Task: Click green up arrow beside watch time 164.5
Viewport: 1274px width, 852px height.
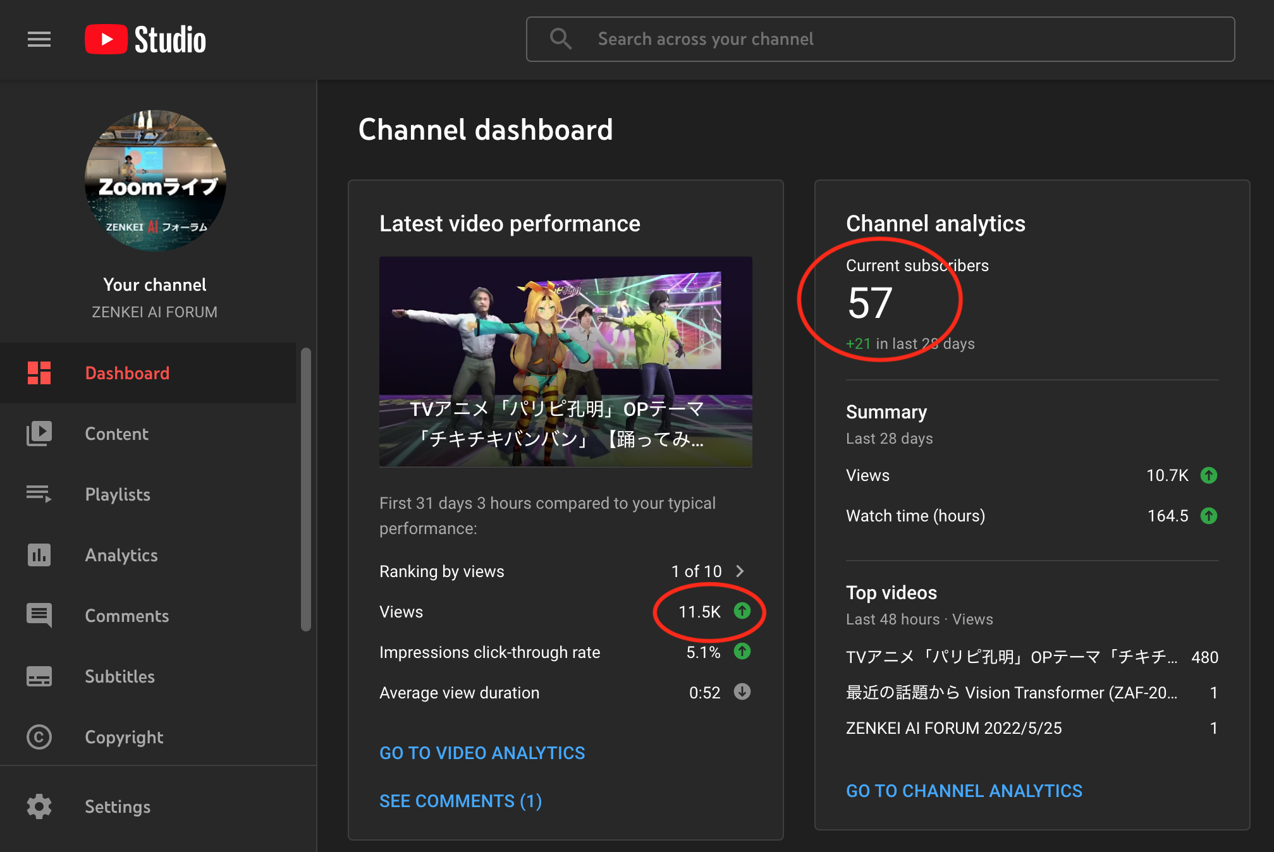Action: pyautogui.click(x=1208, y=516)
